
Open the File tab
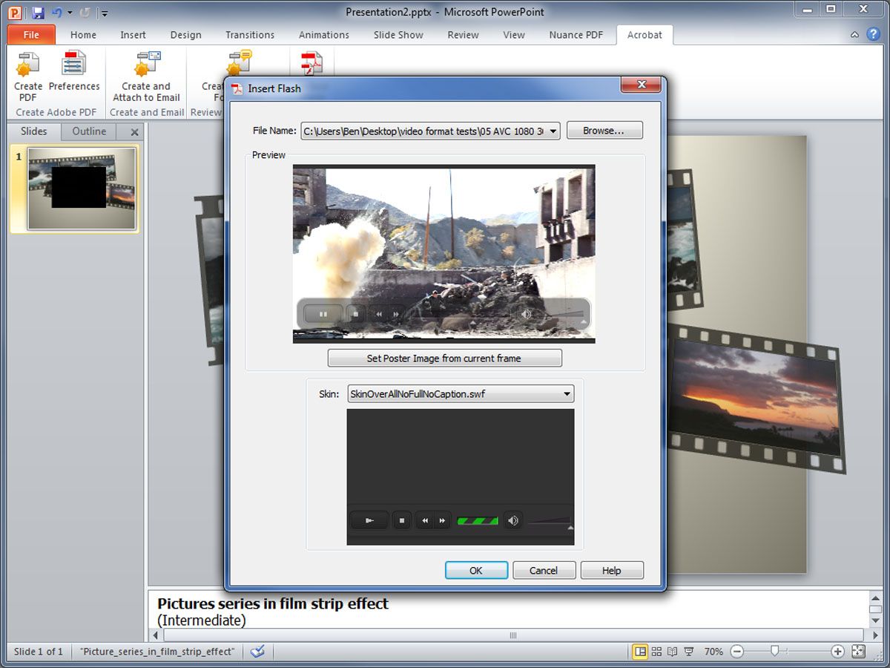point(31,35)
